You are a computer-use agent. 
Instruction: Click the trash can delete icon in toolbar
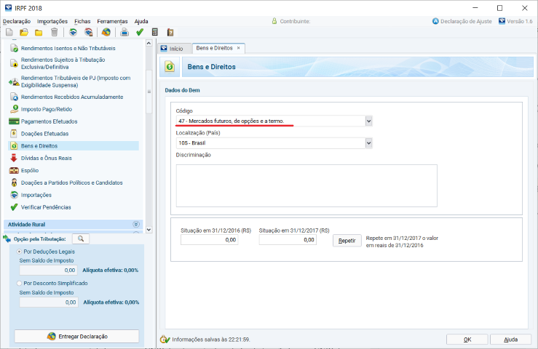[54, 33]
